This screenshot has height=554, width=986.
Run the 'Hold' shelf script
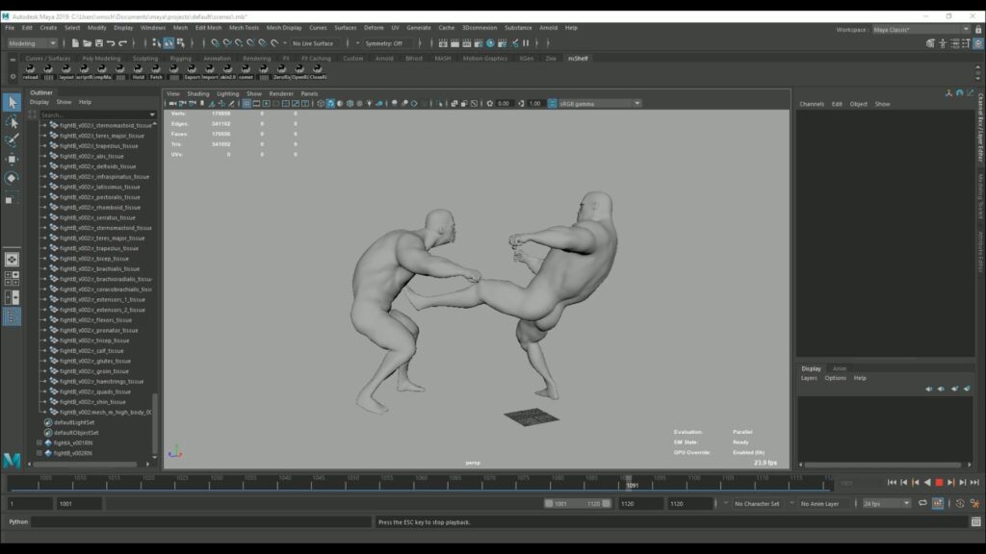pyautogui.click(x=138, y=71)
